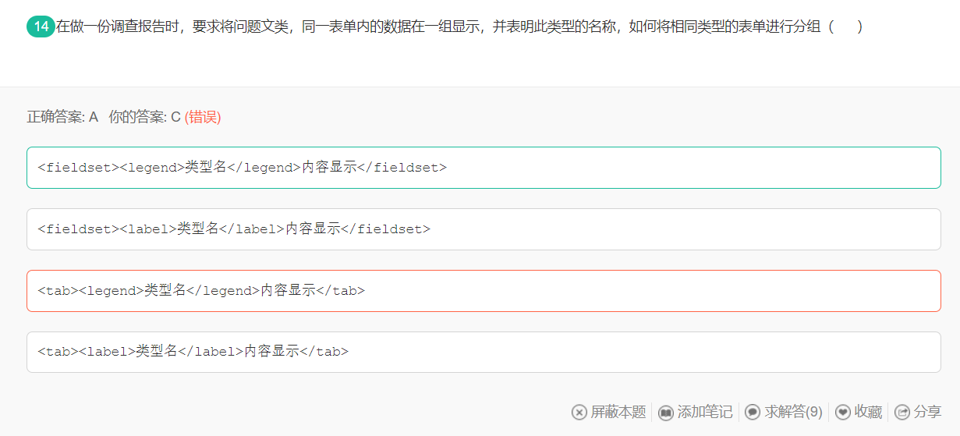Click the block-question circle-x icon
960x436 pixels.
[579, 412]
